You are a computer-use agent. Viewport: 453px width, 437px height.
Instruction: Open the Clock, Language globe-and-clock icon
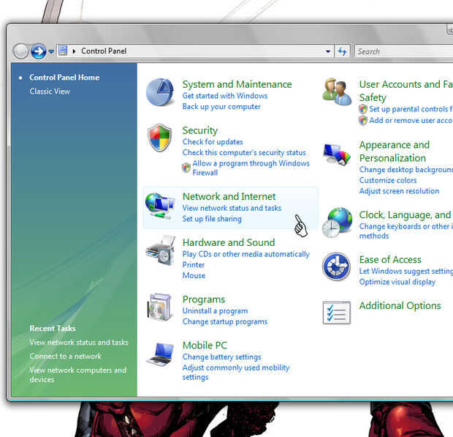point(337,223)
